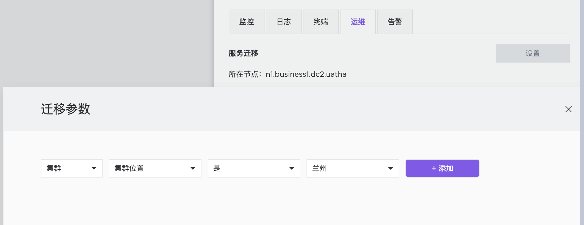The height and width of the screenshot is (225, 584).
Task: Close the 迁移参数 dialog with the X icon
Action: pos(568,109)
